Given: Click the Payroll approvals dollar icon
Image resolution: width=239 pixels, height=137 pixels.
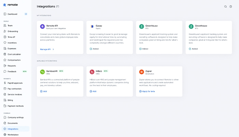Looking at the screenshot, I should click(x=5, y=83).
